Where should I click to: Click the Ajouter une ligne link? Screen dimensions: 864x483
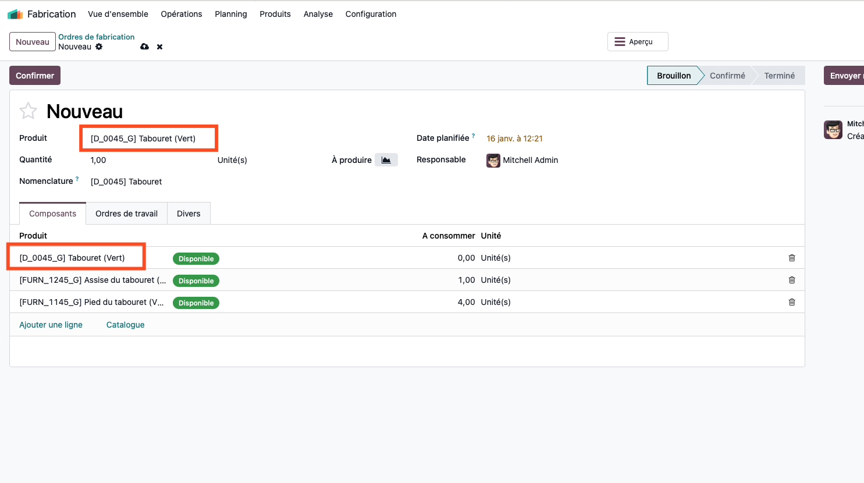coord(51,325)
